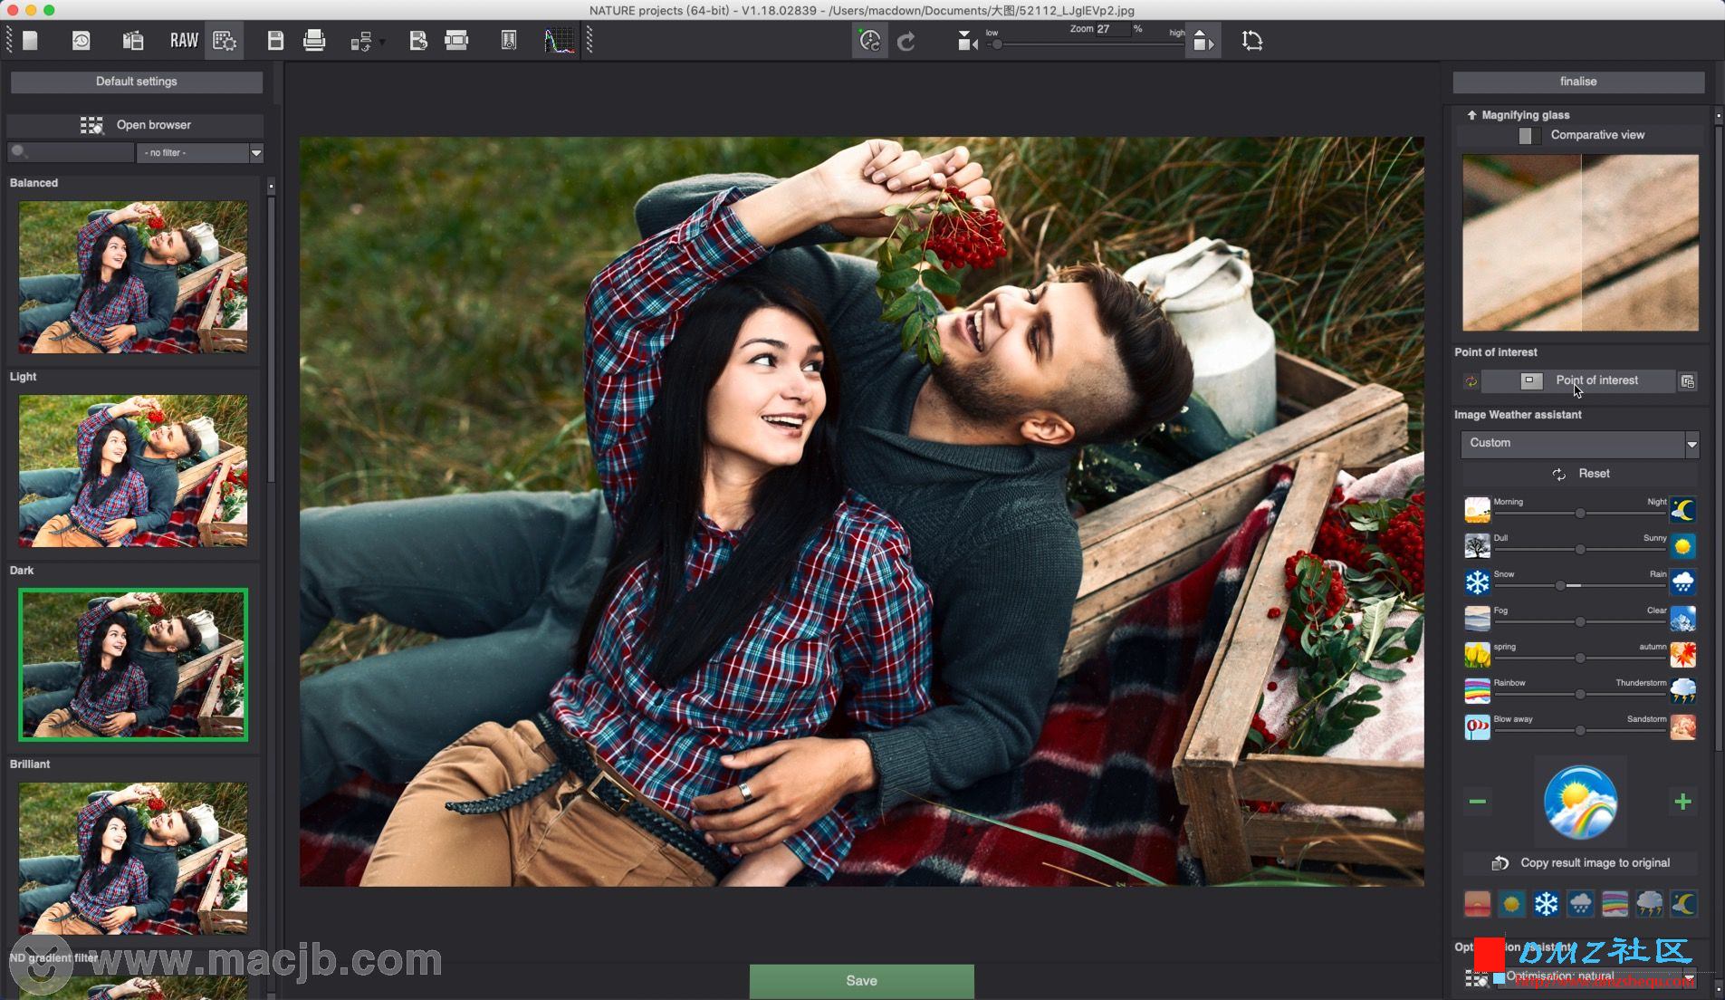Screen dimensions: 1725x1000
Task: Click the redo recalculation arrow icon
Action: 906,41
